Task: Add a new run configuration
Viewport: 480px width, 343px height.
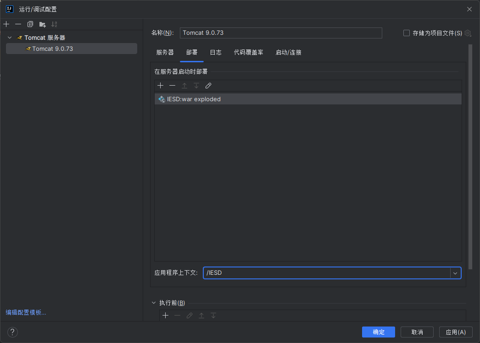Action: pos(6,24)
